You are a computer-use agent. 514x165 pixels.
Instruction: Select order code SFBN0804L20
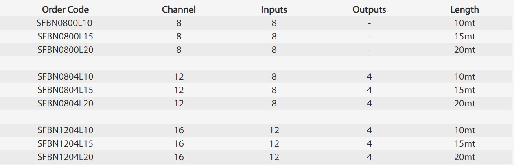pos(65,103)
